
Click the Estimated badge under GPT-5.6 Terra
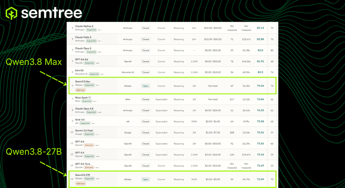[89, 167]
